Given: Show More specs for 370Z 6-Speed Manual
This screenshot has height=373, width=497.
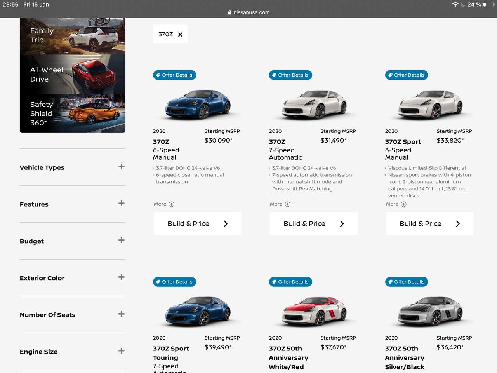Looking at the screenshot, I should coord(164,204).
